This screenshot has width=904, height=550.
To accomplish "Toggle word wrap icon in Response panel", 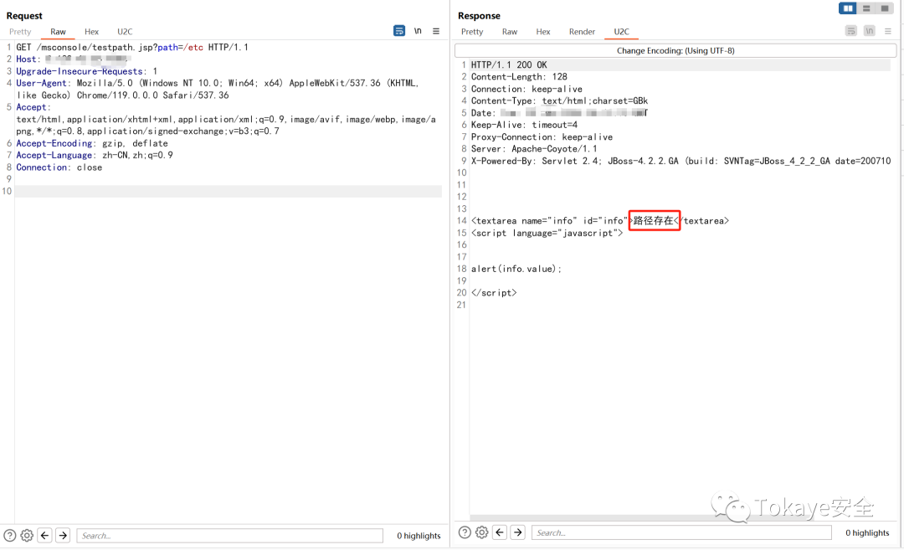I will 851,30.
